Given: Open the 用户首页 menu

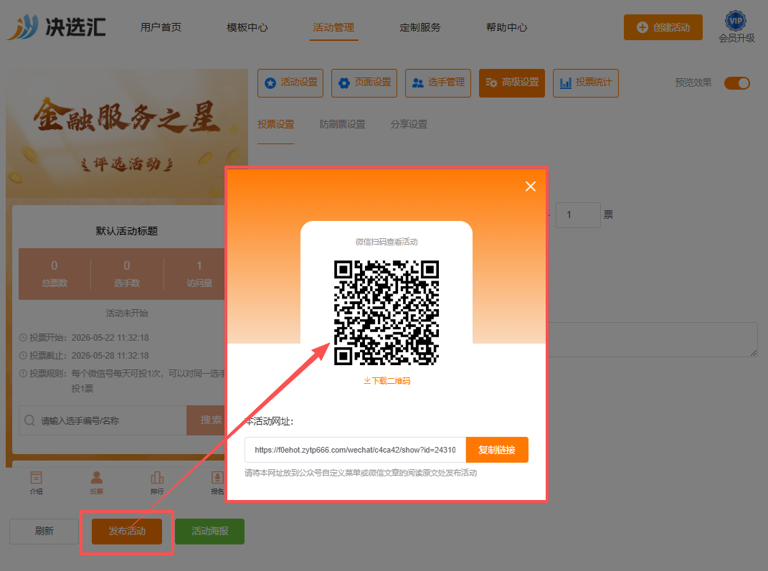Looking at the screenshot, I should click(161, 27).
